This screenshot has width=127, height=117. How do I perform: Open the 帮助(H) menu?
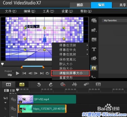coord(86,11)
